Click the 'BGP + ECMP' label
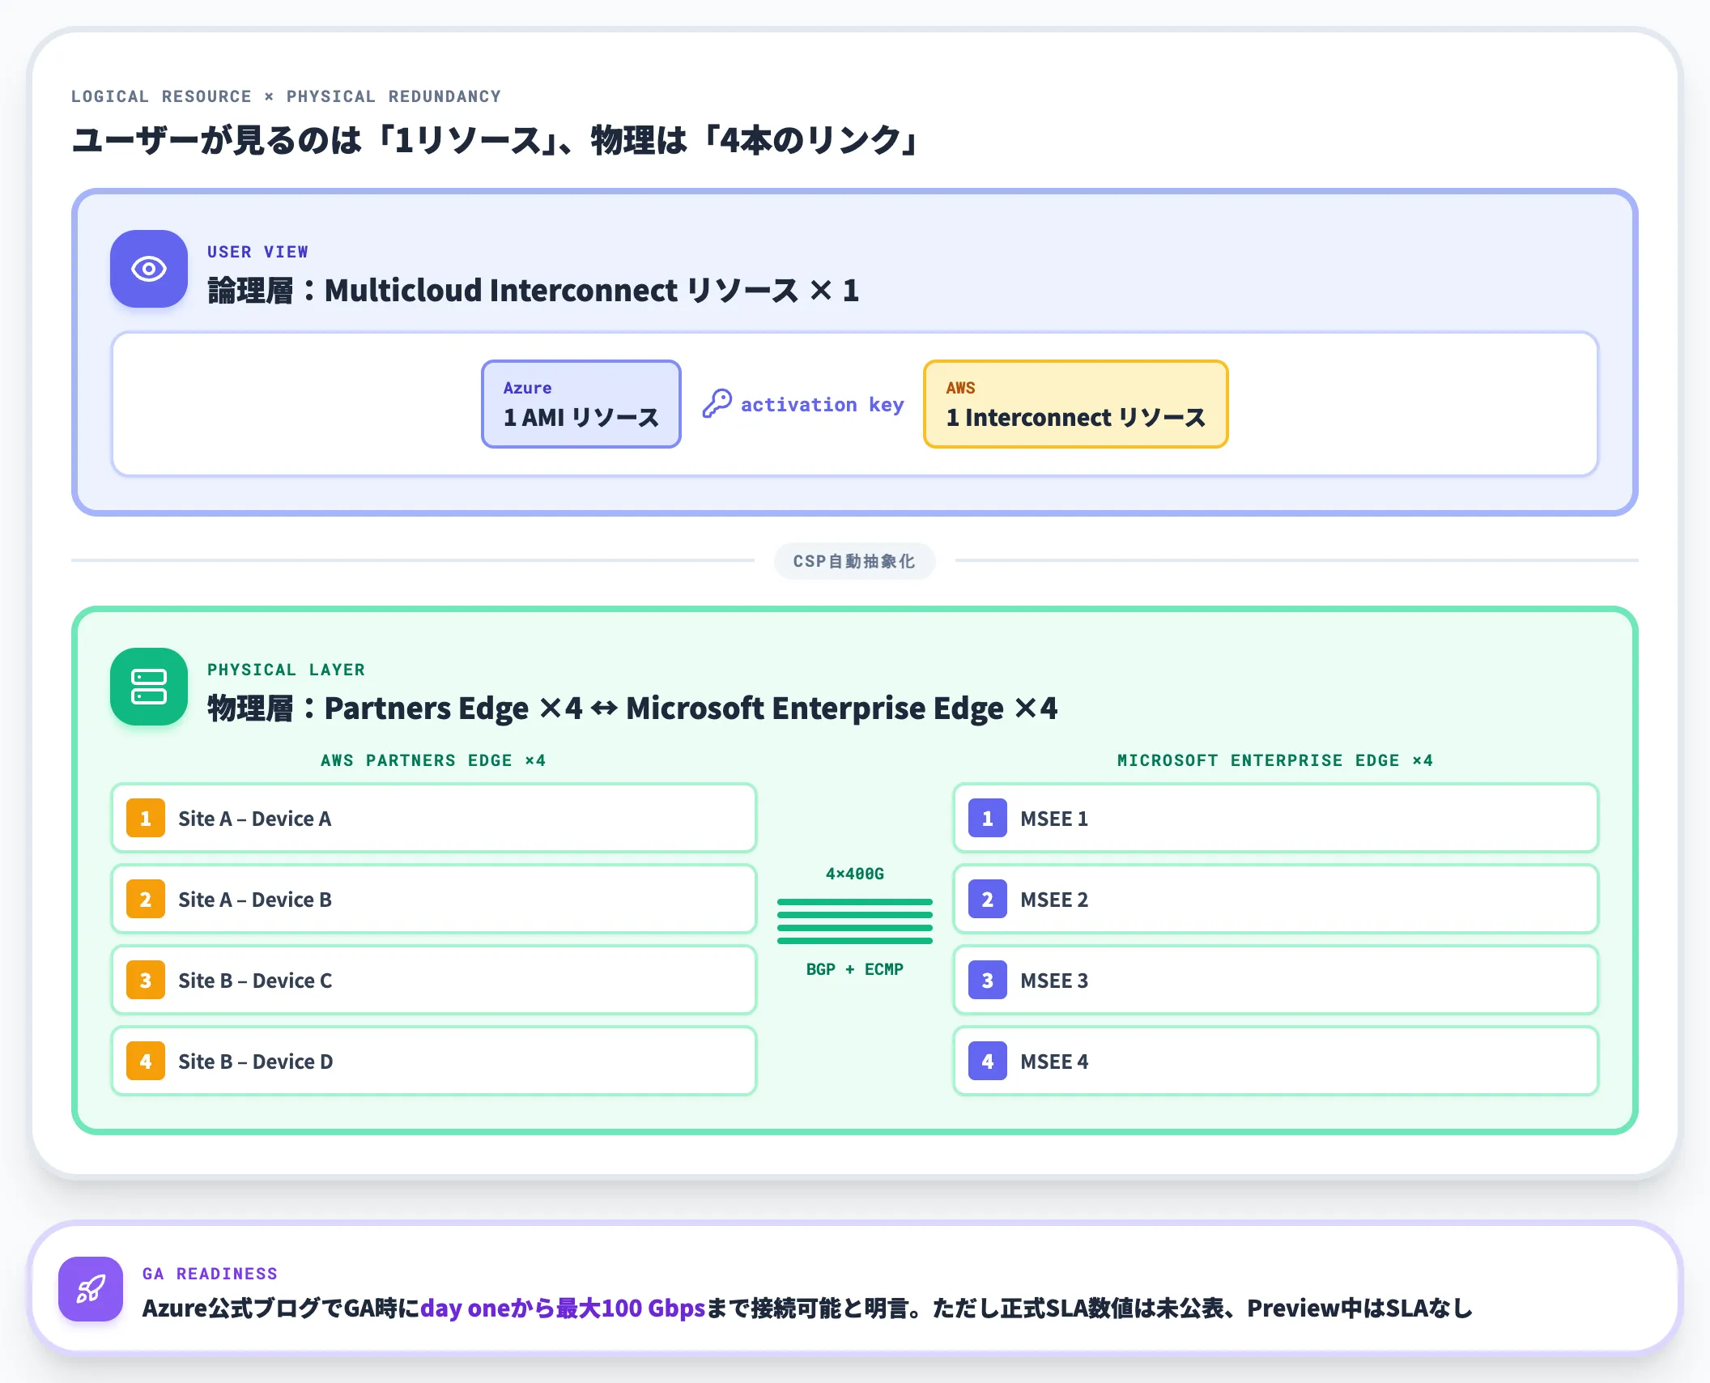 (855, 969)
